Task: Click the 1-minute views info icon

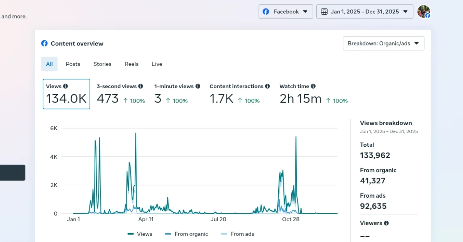Action: click(198, 86)
